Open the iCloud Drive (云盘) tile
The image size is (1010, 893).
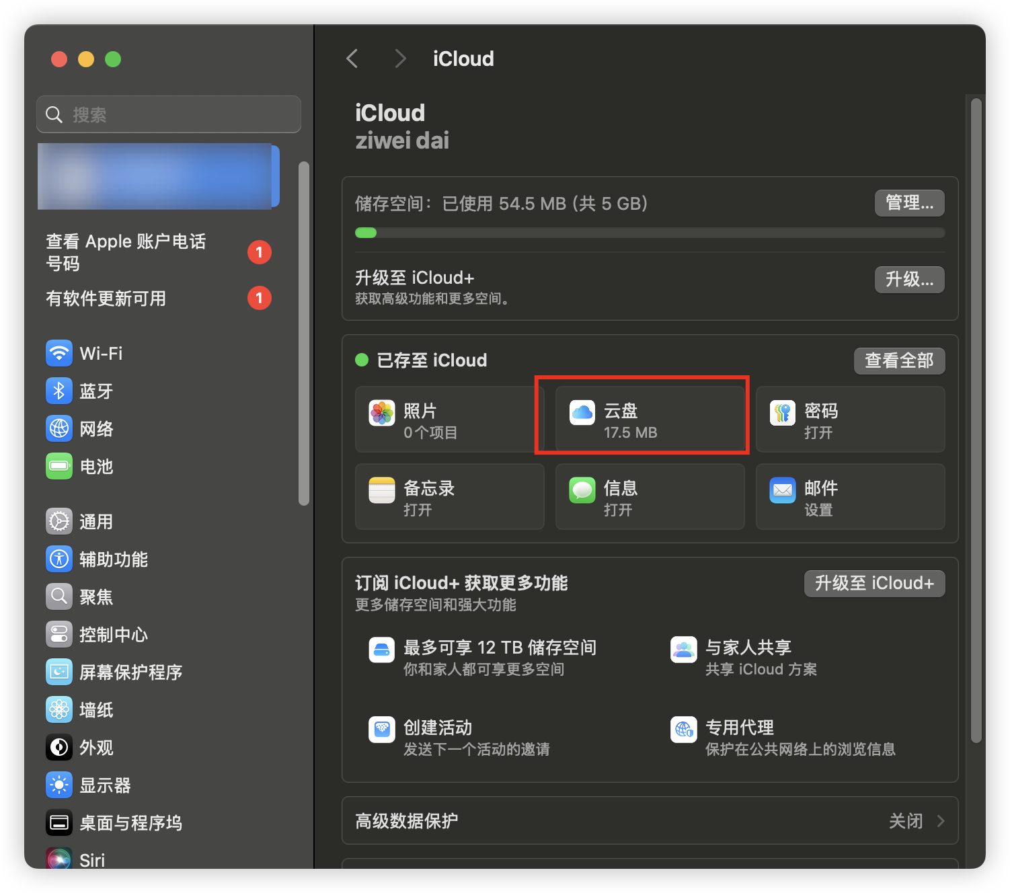(650, 420)
